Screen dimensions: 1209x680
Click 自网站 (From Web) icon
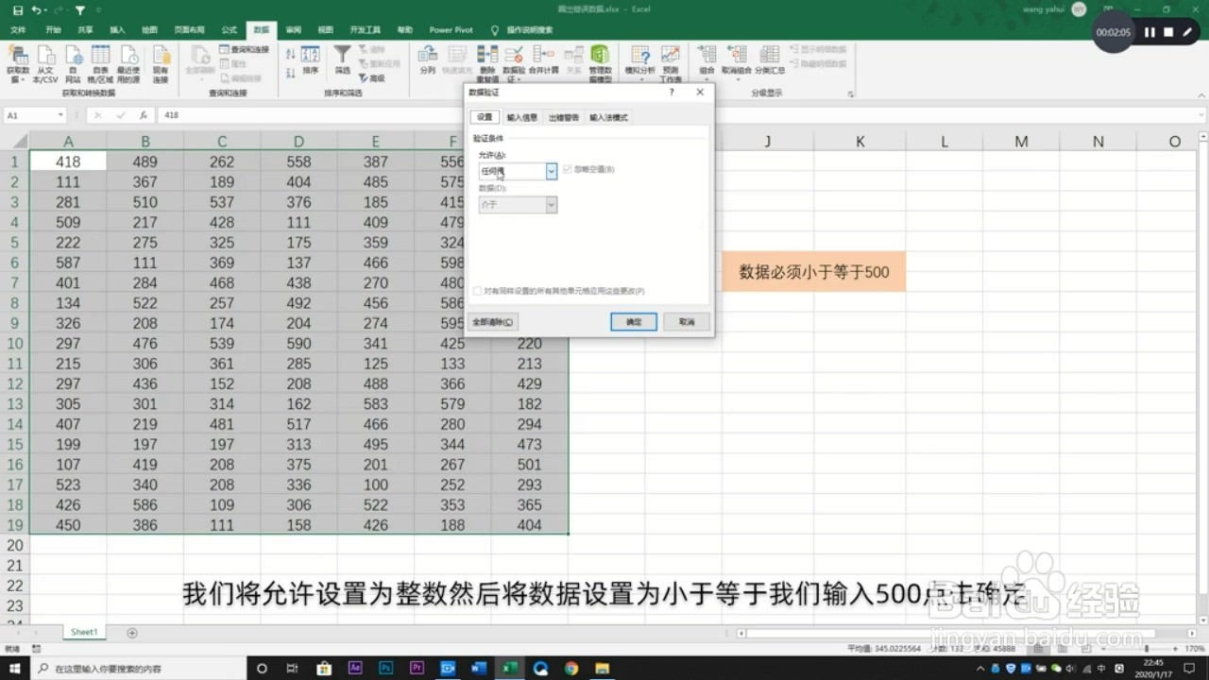(73, 63)
